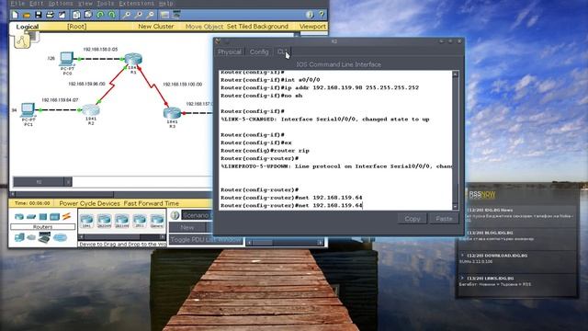588x331 pixels.
Task: Select PC1 in the topology
Action: click(28, 110)
